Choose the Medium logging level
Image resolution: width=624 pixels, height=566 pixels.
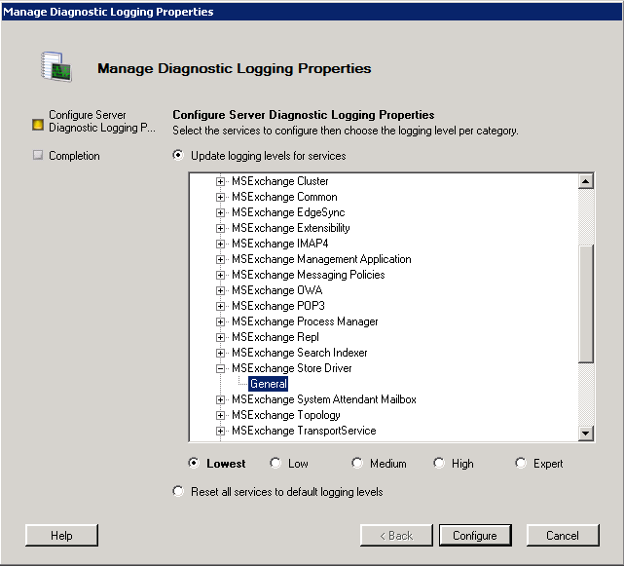357,463
